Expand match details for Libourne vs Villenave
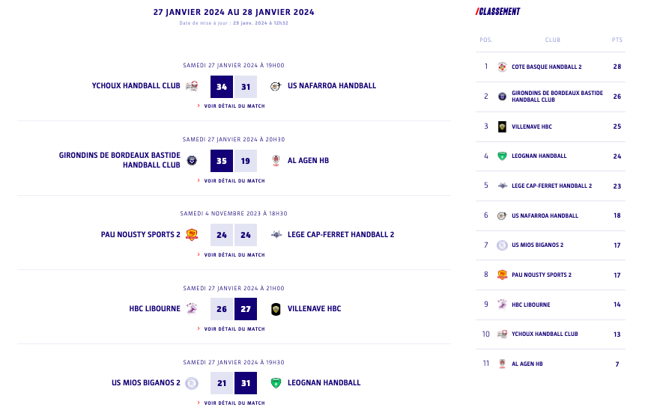Viewport: 660px width, 413px height. pyautogui.click(x=234, y=328)
